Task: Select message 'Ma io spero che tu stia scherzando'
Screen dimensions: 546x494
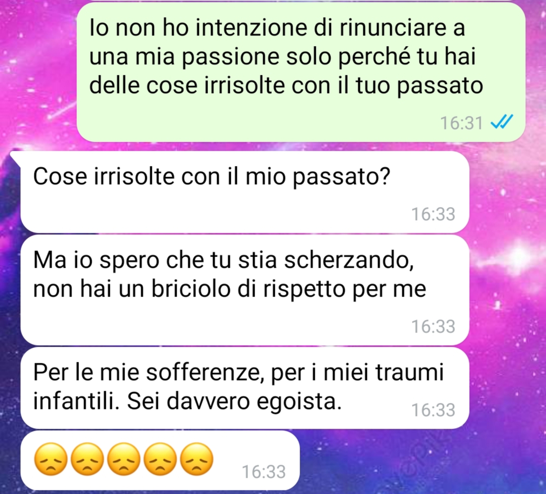Action: [x=245, y=290]
